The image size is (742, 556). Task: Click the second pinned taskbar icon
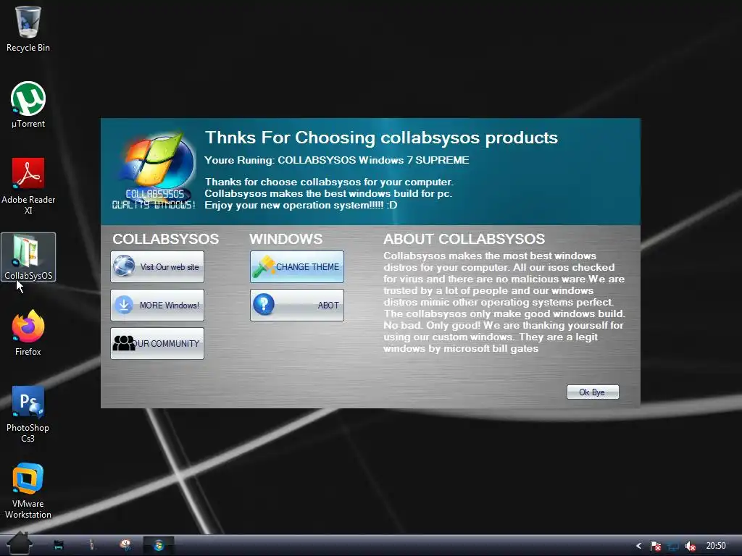pyautogui.click(x=92, y=546)
